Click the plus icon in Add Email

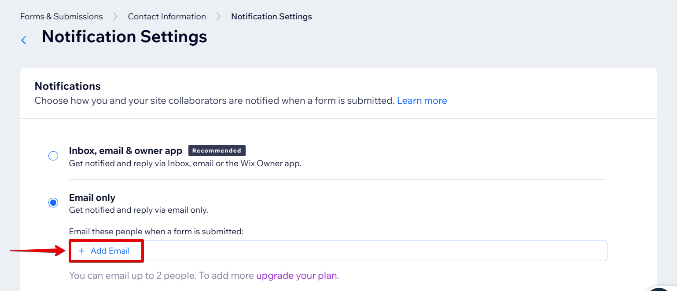81,251
